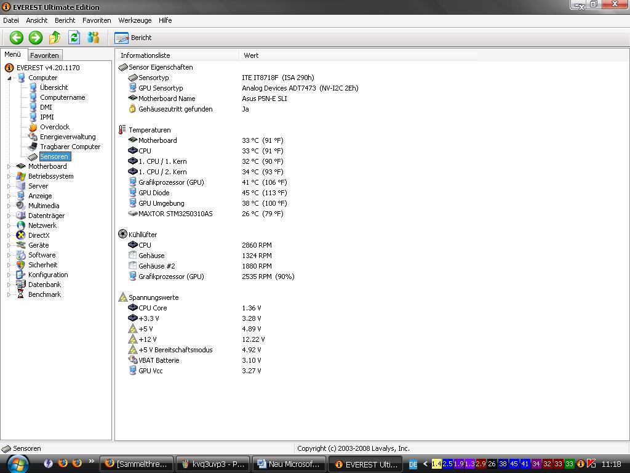Select the EVEREST v4.20.1170 root node
The width and height of the screenshot is (630, 473).
pyautogui.click(x=48, y=68)
